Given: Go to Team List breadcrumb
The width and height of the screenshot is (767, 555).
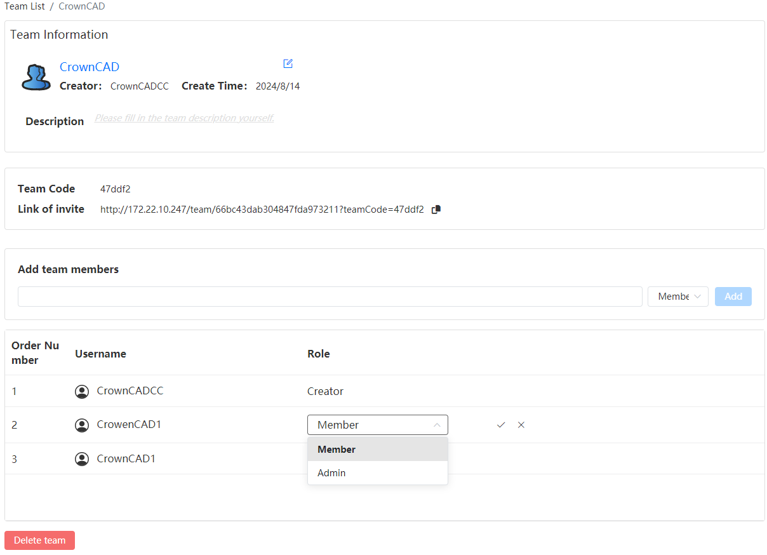Looking at the screenshot, I should tap(25, 6).
